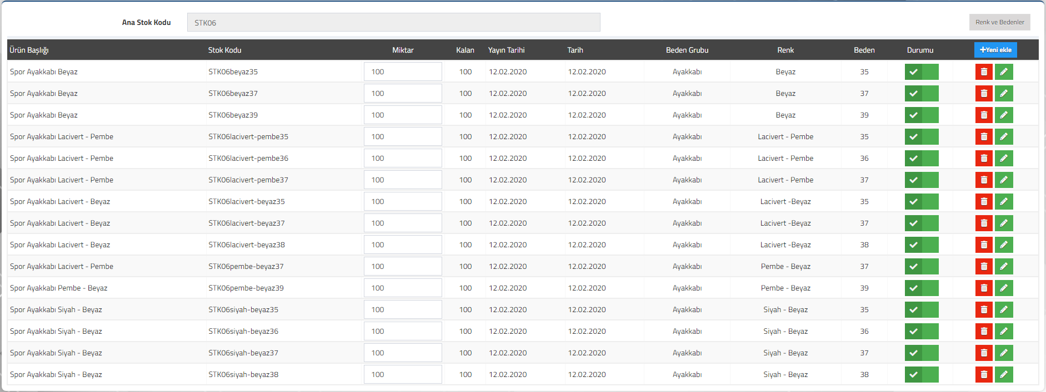Toggle status of STK06lacivert-pembe35
The width and height of the screenshot is (1046, 392).
[922, 137]
